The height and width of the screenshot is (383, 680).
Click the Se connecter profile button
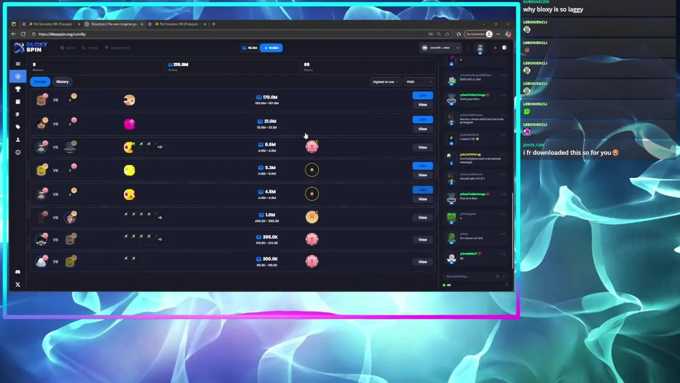(478, 34)
